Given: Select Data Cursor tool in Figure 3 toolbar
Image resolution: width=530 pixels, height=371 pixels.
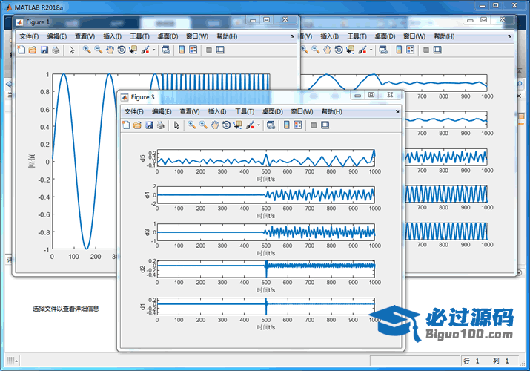Looking at the screenshot, I should pos(238,125).
